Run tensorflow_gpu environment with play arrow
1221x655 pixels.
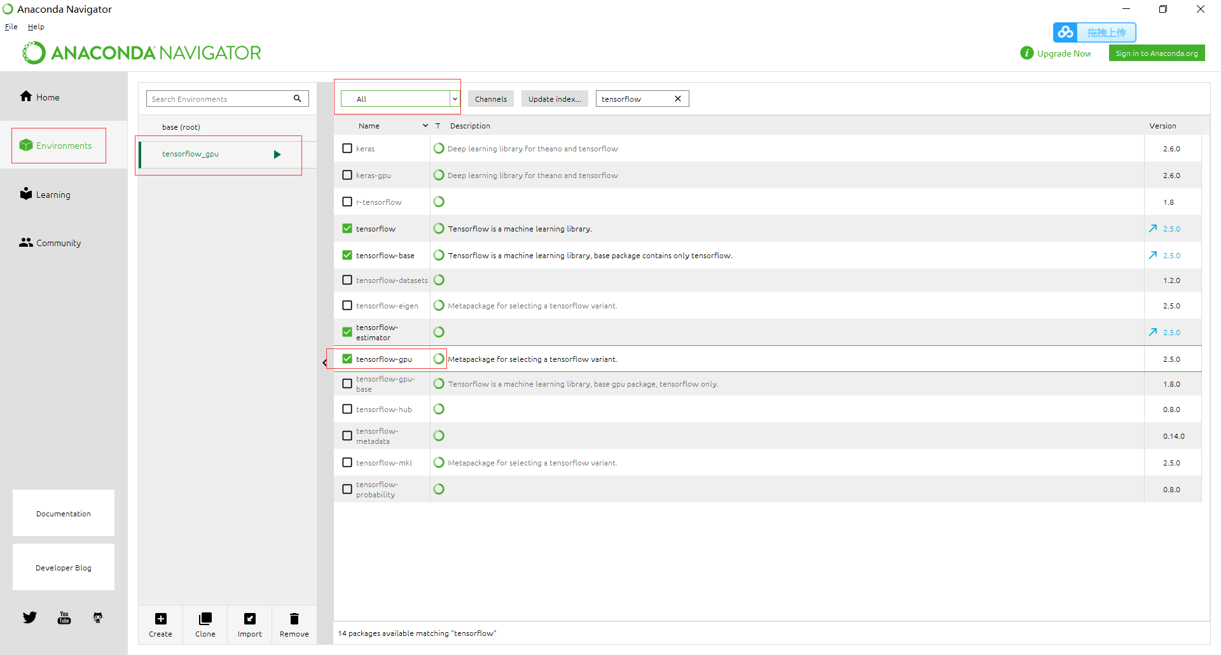(x=277, y=155)
